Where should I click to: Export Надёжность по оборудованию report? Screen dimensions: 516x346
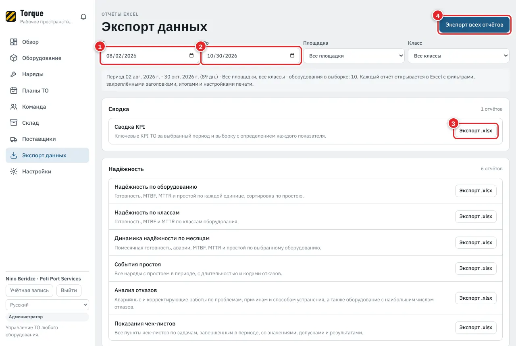pyautogui.click(x=476, y=191)
